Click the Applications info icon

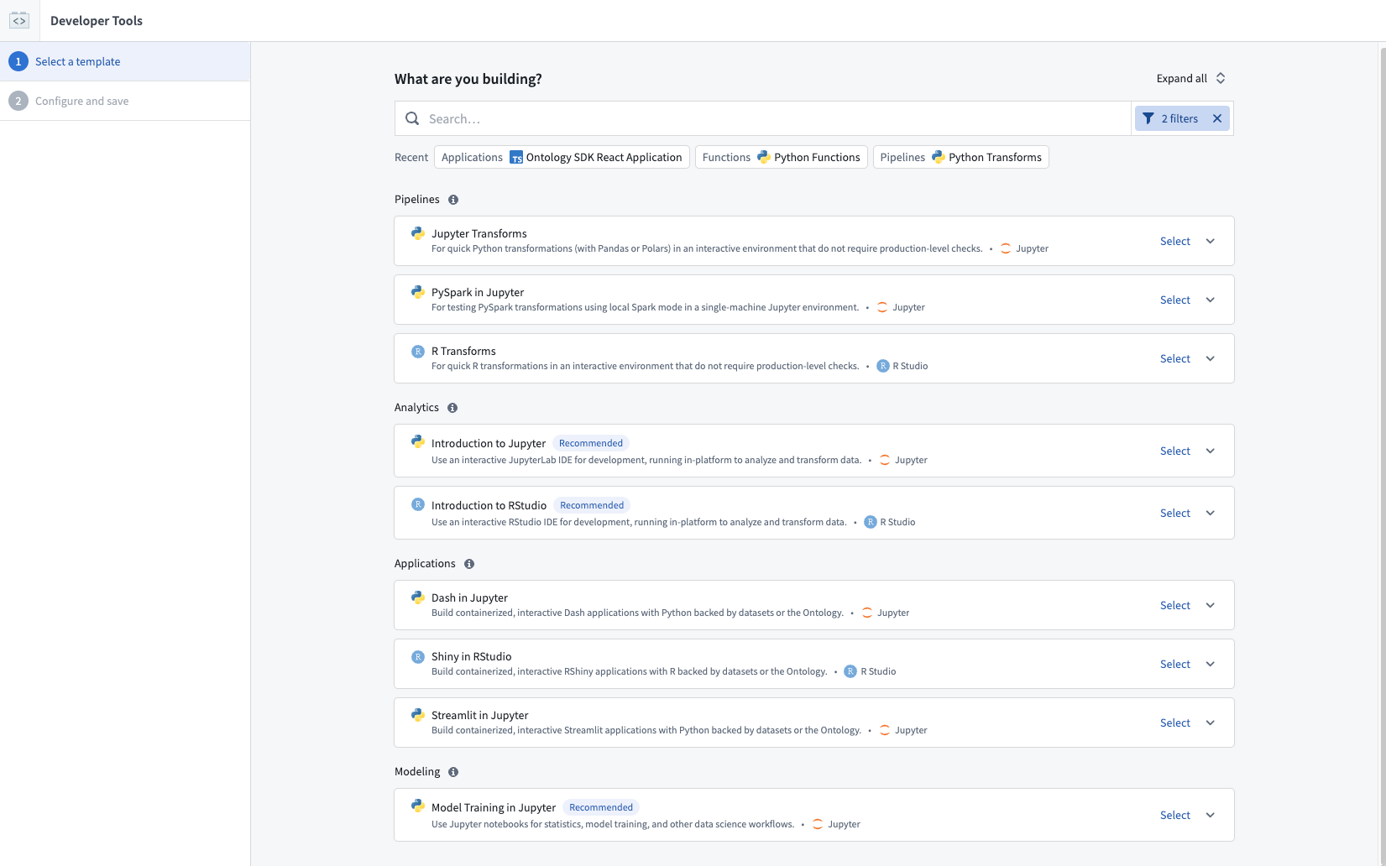pos(469,564)
